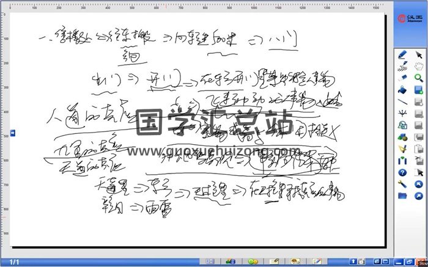The image size is (428, 267).
Task: Click the blue arrow tab on left edge
Action: coord(13,133)
